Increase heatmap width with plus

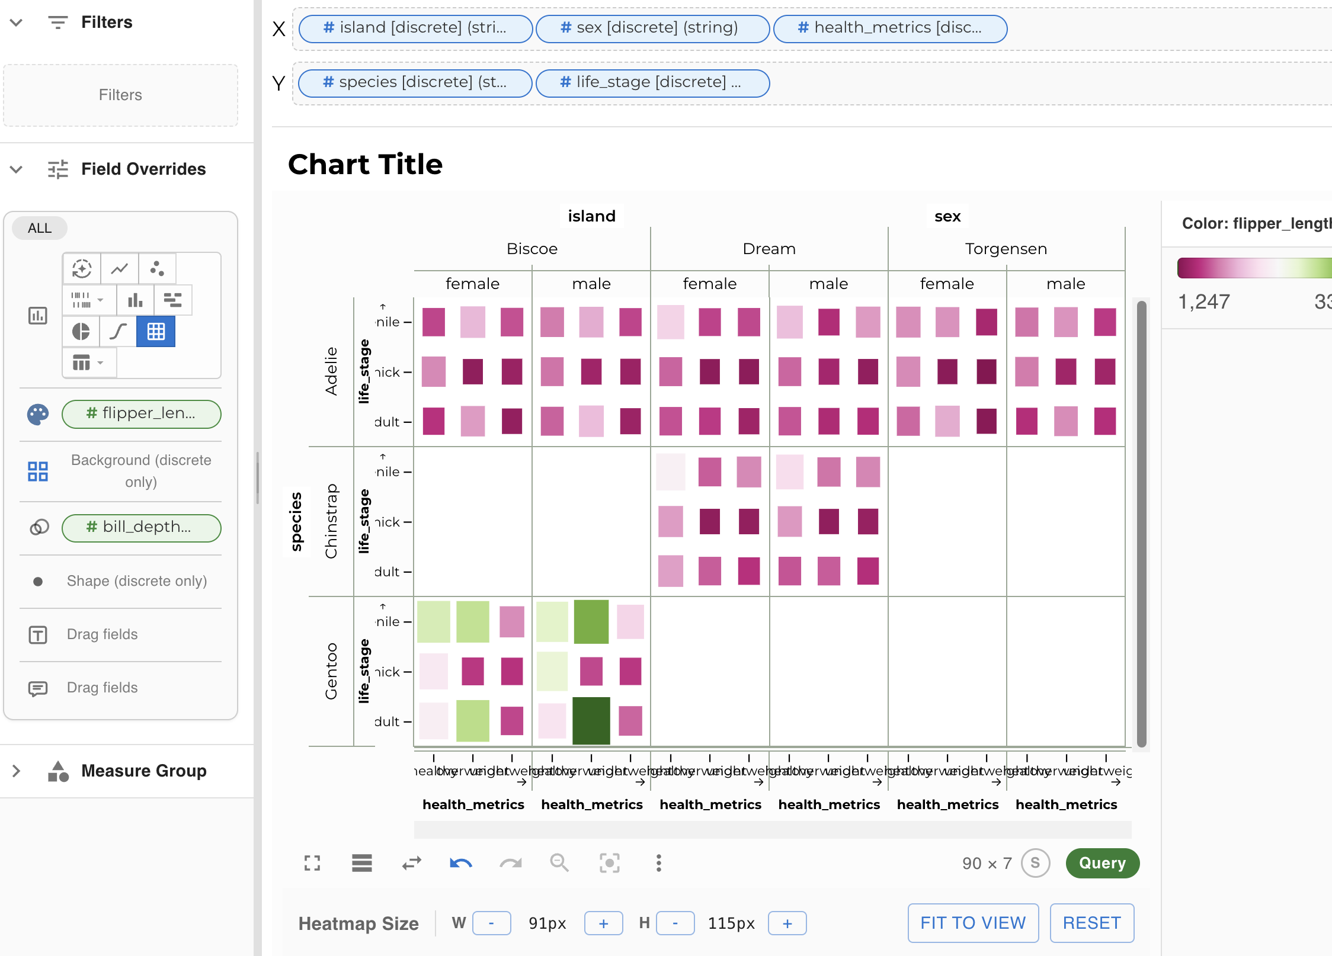[603, 923]
